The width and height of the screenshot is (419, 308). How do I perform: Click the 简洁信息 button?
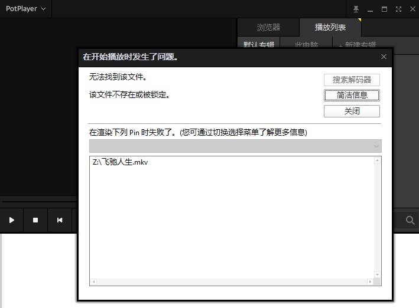352,96
